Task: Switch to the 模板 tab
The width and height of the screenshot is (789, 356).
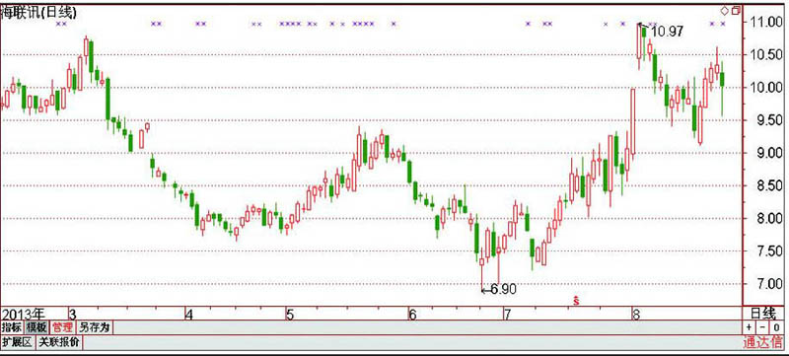Action: coord(36,327)
